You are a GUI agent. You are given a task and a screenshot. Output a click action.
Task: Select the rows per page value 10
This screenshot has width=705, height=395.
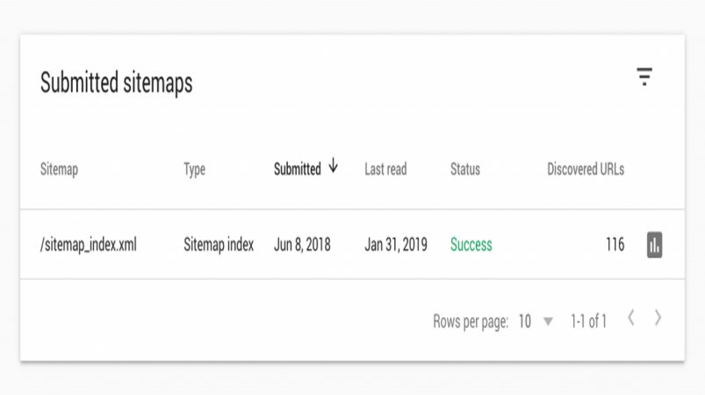pyautogui.click(x=525, y=322)
